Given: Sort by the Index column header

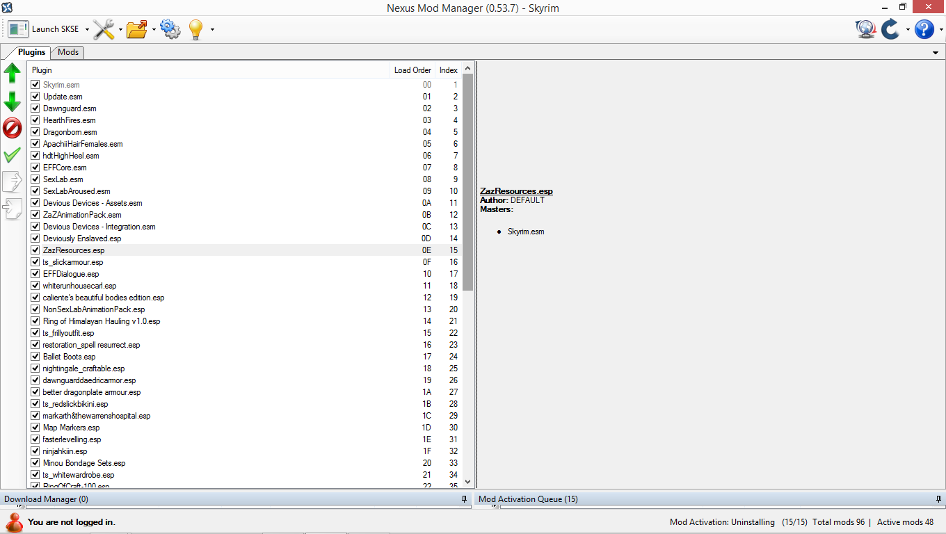Looking at the screenshot, I should pos(449,70).
